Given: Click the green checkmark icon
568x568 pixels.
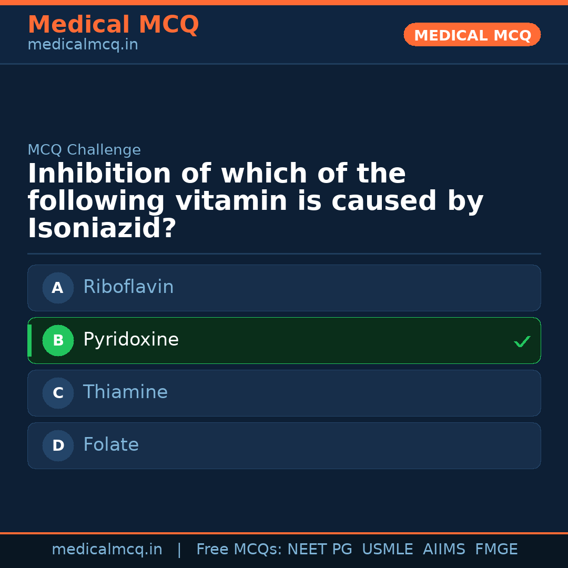Looking at the screenshot, I should click(522, 342).
